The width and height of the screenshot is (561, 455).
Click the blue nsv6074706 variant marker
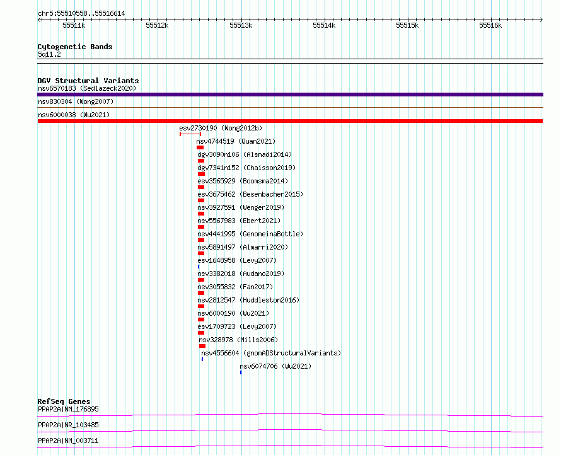click(x=241, y=372)
